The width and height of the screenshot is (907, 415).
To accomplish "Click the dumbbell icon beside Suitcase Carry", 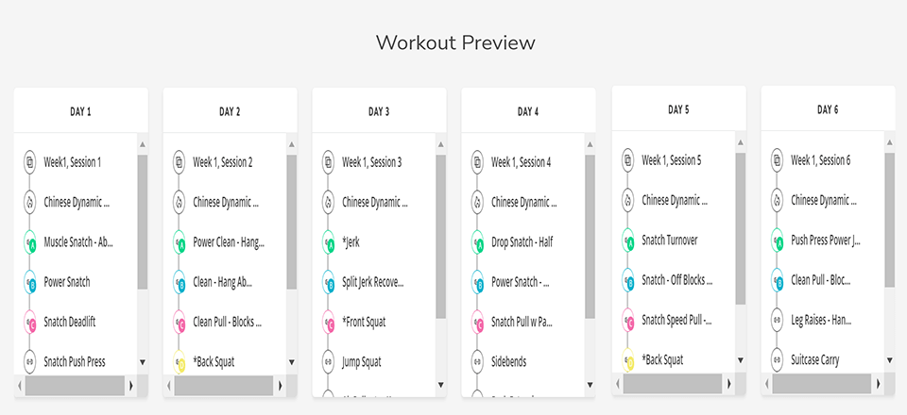I will click(778, 359).
